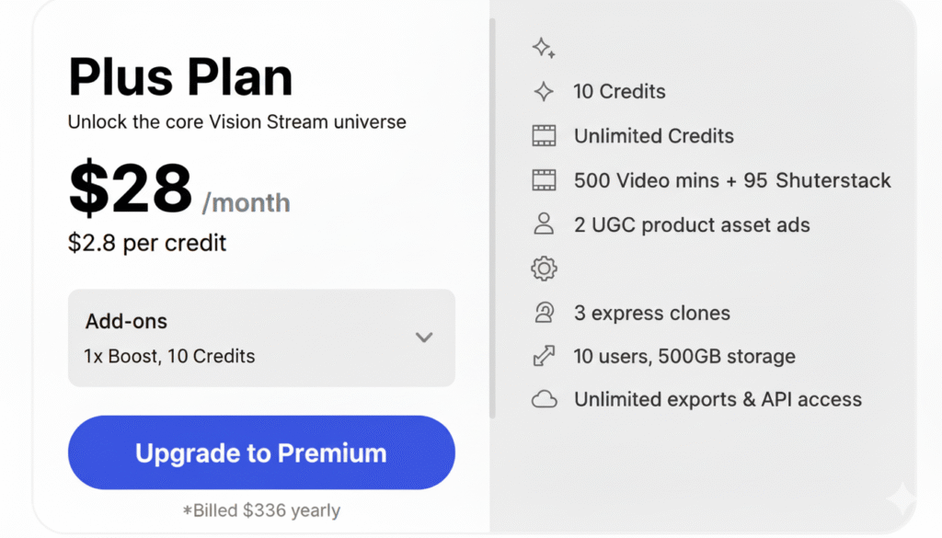The width and height of the screenshot is (942, 538).
Task: Open the Add-ons selection box
Action: (261, 338)
